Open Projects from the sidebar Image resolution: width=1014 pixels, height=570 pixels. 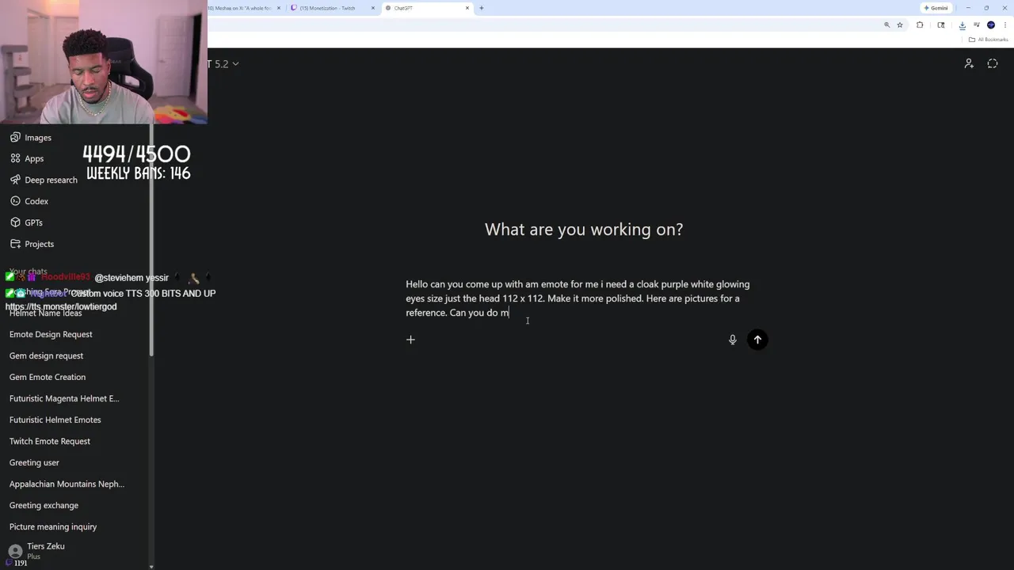tap(32, 244)
